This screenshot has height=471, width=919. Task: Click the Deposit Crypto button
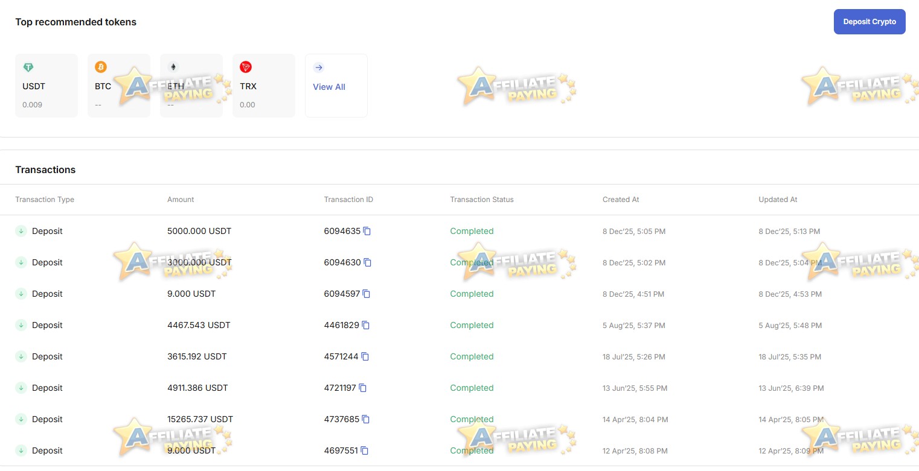click(x=869, y=22)
